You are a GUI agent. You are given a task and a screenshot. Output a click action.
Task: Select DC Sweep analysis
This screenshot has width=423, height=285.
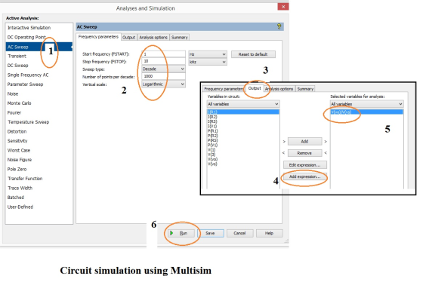[18, 66]
